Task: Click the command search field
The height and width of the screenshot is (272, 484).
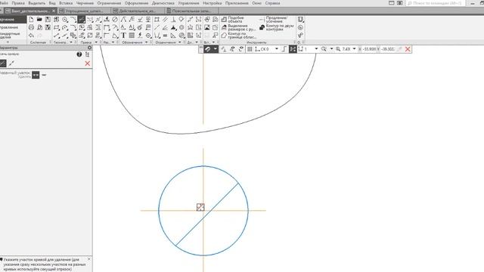Action: click(436, 3)
